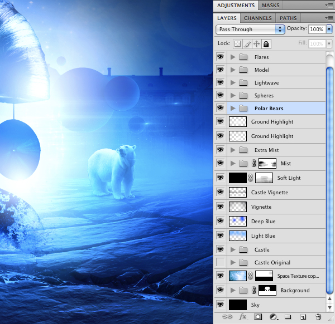Select the upper Ground Highlight layer
Image resolution: width=335 pixels, height=324 pixels.
click(x=276, y=121)
